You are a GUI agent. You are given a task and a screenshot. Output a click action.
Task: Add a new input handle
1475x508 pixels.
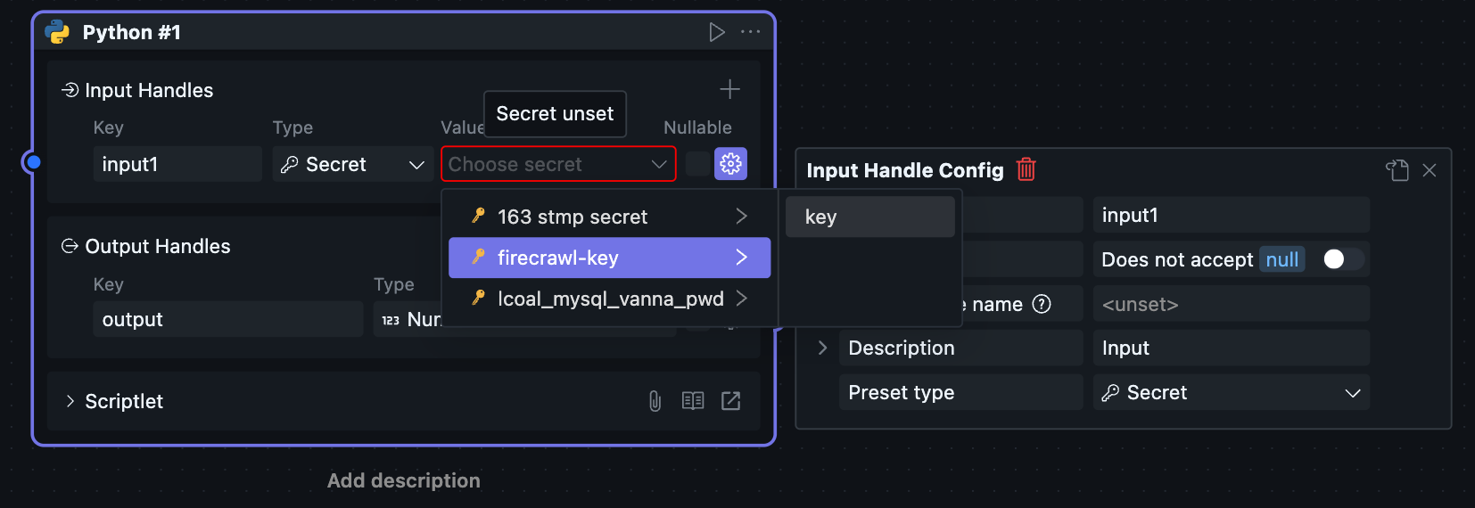click(x=729, y=89)
